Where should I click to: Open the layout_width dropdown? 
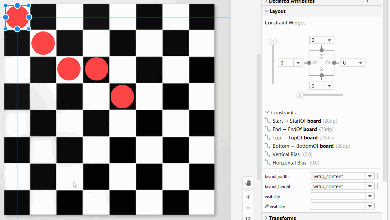click(370, 176)
